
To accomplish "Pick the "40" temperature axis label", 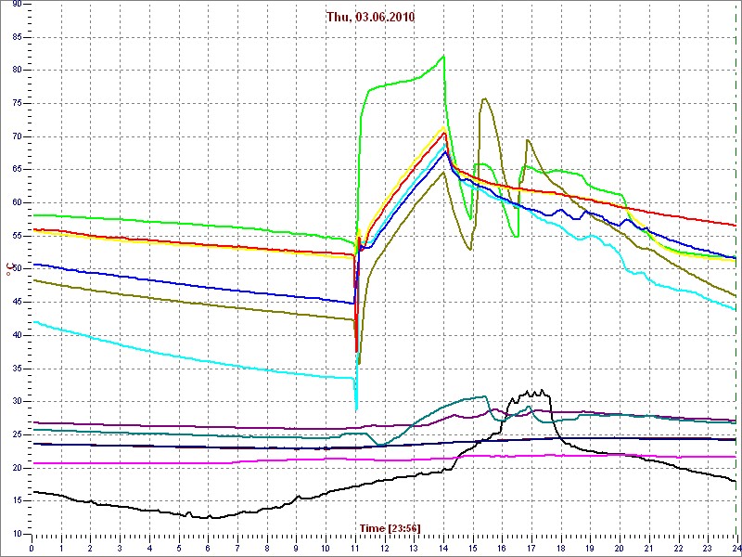I will [x=15, y=335].
